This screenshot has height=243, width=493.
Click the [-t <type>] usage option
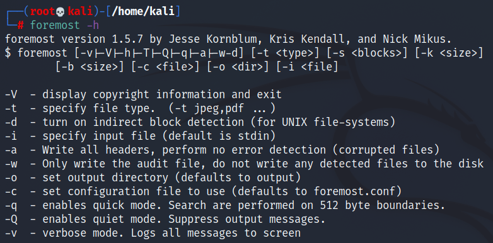pyautogui.click(x=286, y=53)
